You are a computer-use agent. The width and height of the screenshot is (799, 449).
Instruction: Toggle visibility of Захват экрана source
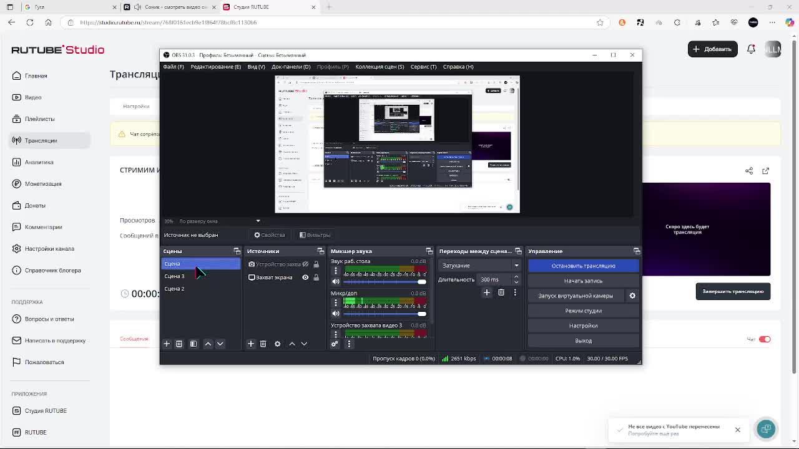pos(305,278)
